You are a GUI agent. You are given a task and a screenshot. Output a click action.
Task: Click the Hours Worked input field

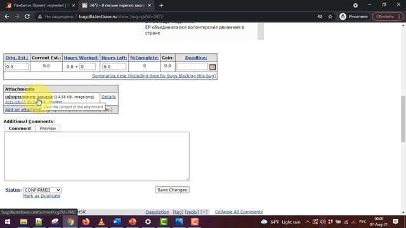[88, 66]
